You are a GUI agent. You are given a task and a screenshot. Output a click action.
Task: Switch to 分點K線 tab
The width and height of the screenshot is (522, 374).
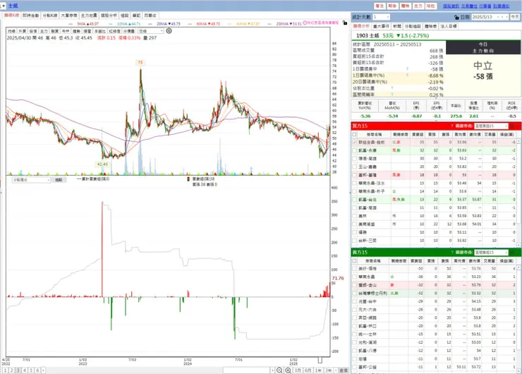coord(50,16)
